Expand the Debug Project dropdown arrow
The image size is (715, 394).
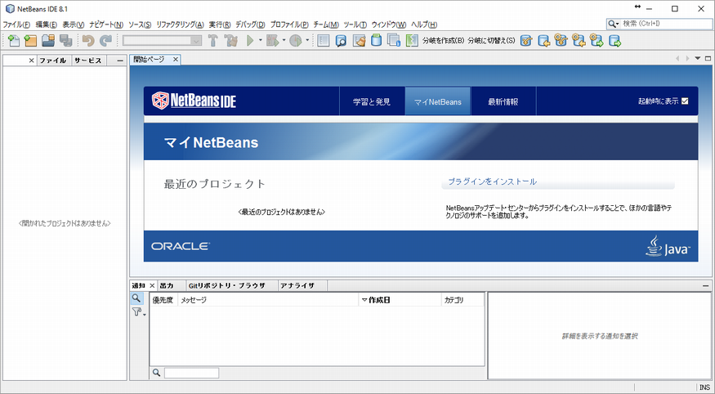coord(284,41)
